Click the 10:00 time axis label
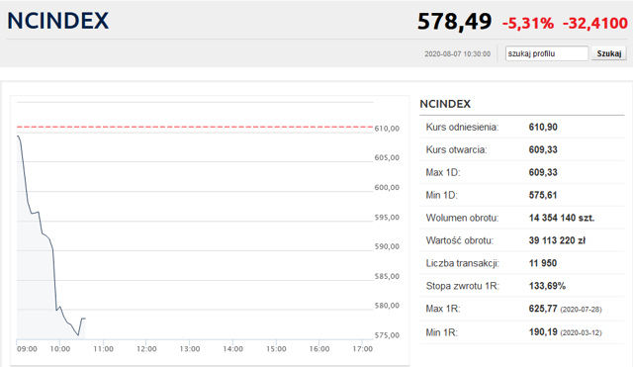Image resolution: width=633 pixels, height=367 pixels. pyautogui.click(x=59, y=349)
